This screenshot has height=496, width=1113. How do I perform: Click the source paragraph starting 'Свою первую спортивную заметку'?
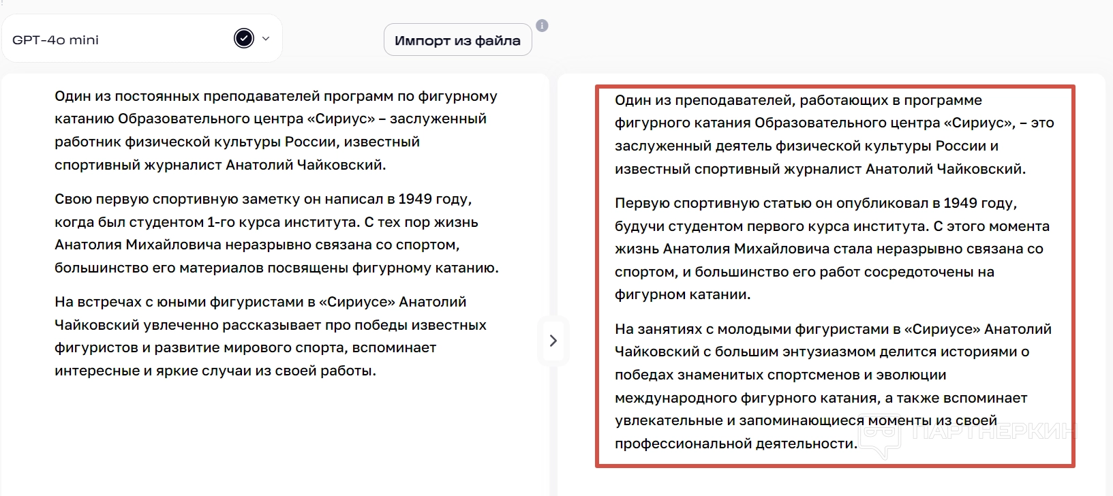276,233
